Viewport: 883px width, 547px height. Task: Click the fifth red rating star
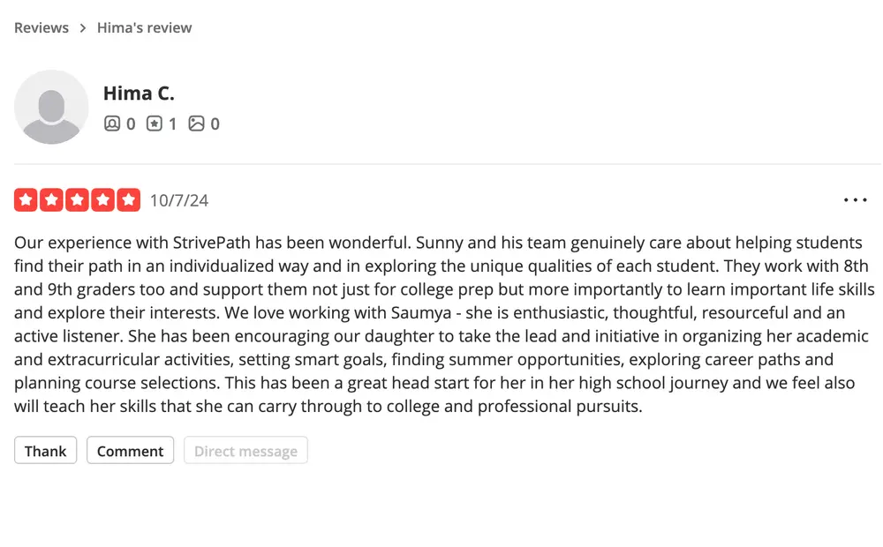(x=128, y=199)
